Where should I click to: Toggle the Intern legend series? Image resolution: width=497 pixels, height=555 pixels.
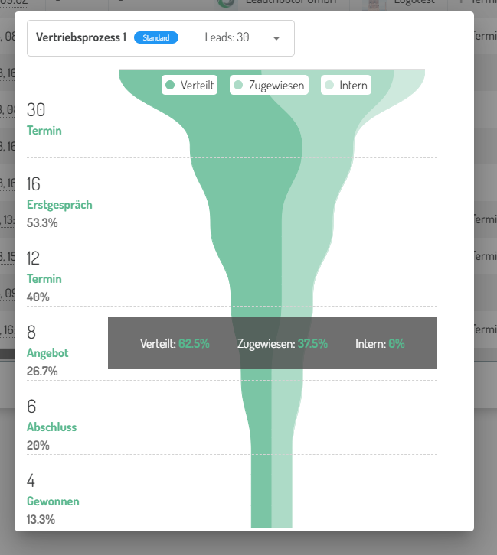coord(346,85)
